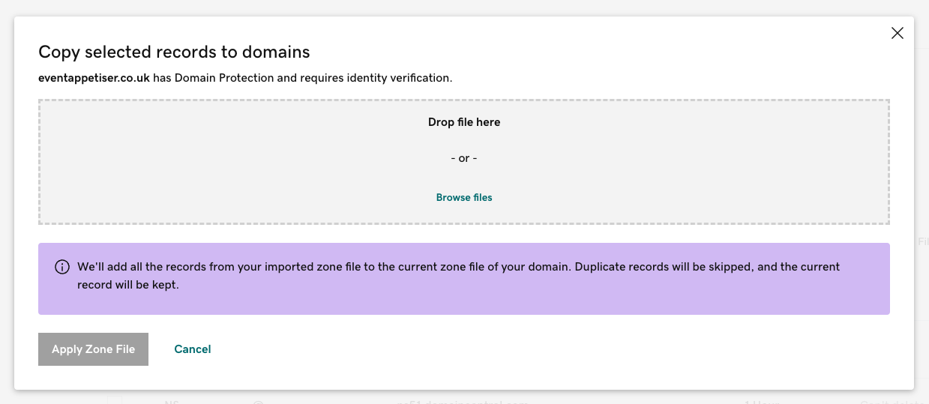Toggle the partly hidden checkbox below dialog
Image resolution: width=929 pixels, height=404 pixels.
(114, 400)
